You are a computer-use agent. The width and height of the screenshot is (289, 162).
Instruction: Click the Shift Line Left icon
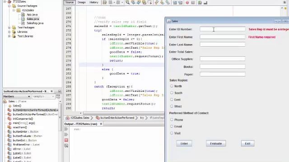175,2
